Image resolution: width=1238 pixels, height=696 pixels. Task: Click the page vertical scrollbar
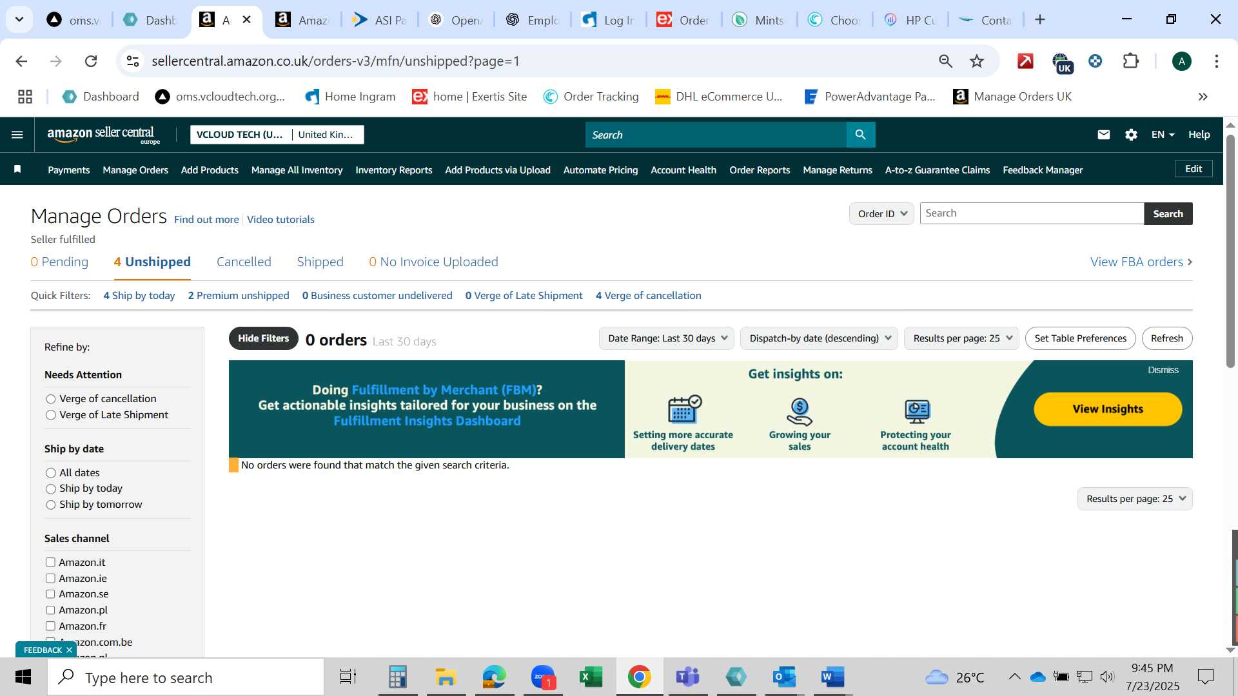[x=1230, y=251]
